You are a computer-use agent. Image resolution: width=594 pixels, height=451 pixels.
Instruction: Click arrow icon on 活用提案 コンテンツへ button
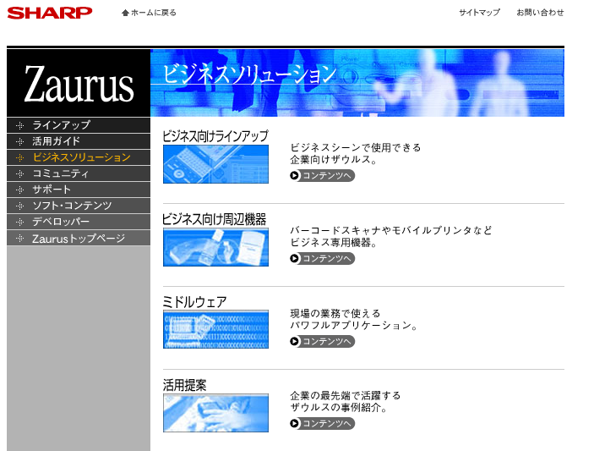(295, 424)
